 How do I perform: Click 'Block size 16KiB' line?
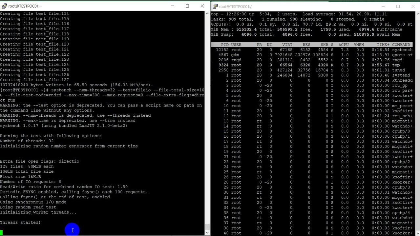pyautogui.click(x=20, y=177)
